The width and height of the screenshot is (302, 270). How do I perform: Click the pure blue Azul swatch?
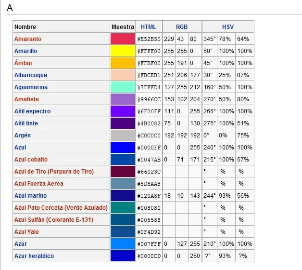[123, 148]
